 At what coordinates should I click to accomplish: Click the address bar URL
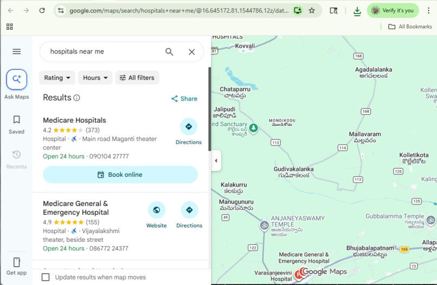tap(178, 11)
